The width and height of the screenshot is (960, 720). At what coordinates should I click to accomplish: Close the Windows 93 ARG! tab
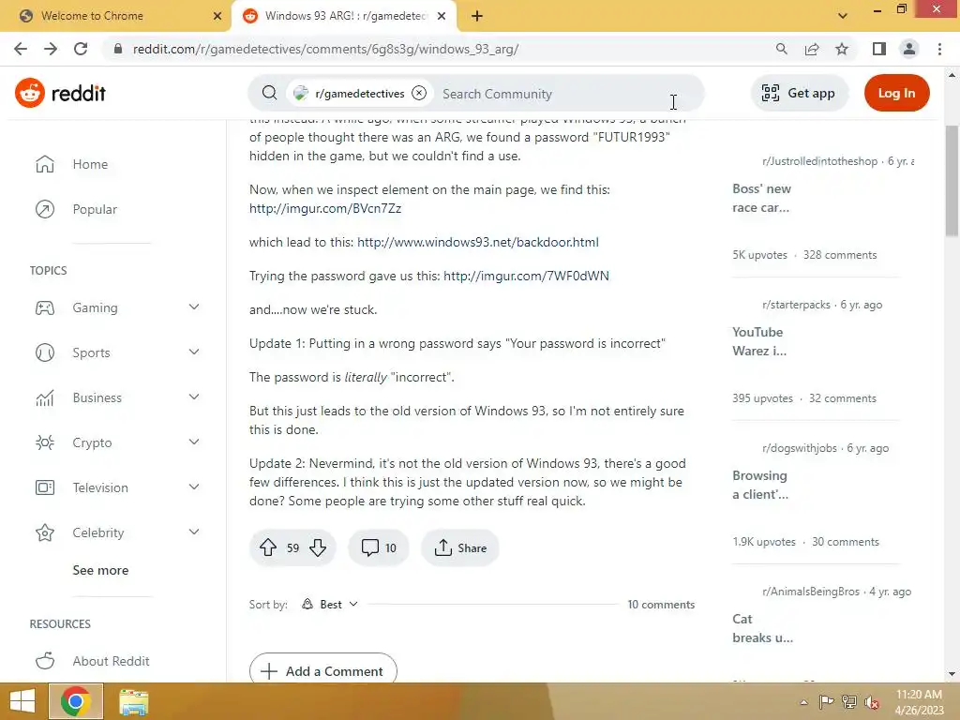click(442, 16)
